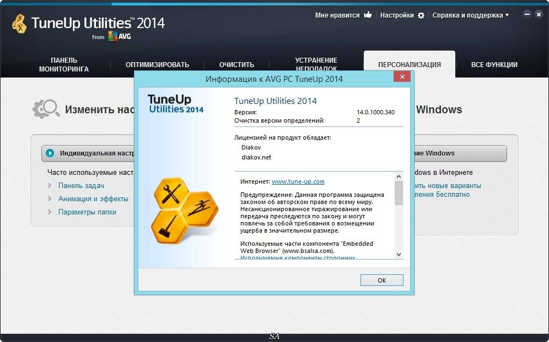
Task: Click the diakov.net text in the dialog
Action: [x=256, y=157]
